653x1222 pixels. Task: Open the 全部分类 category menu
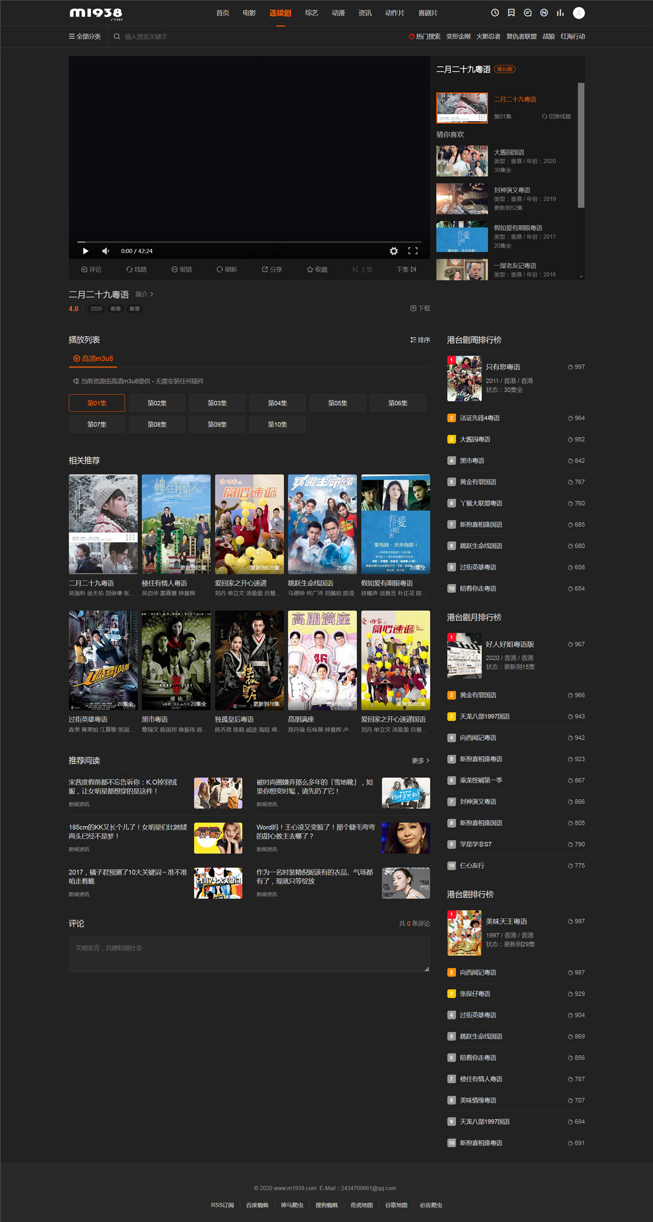(85, 37)
